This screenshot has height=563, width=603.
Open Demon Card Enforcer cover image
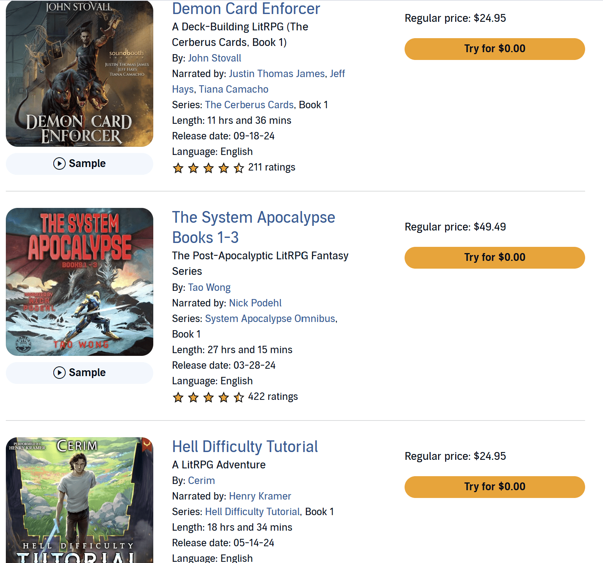(79, 74)
